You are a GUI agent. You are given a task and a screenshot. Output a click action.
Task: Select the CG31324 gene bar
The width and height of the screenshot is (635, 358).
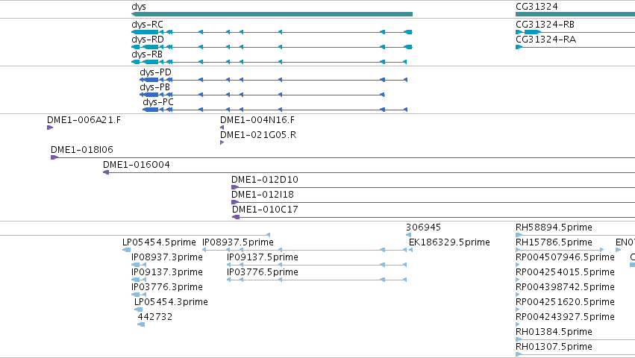tap(575, 14)
